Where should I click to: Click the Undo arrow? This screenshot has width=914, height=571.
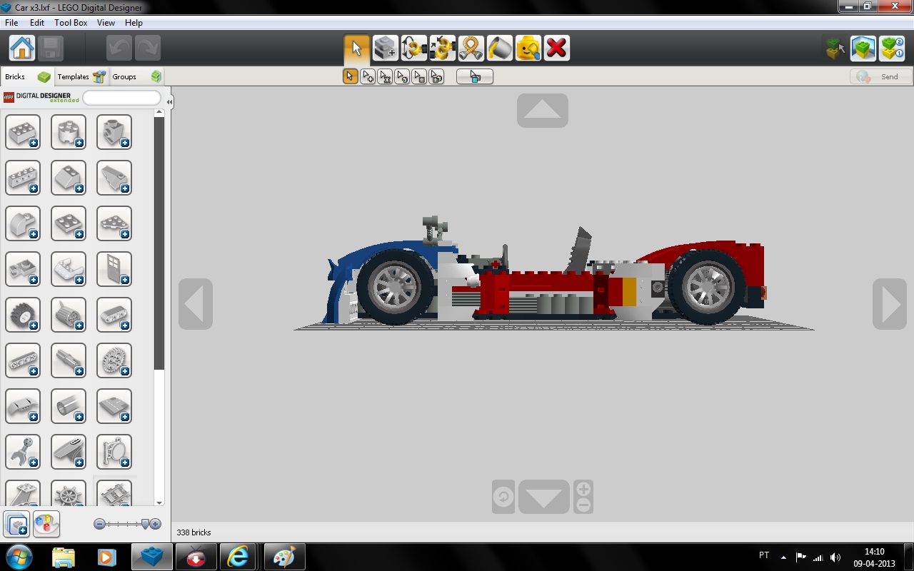[119, 48]
